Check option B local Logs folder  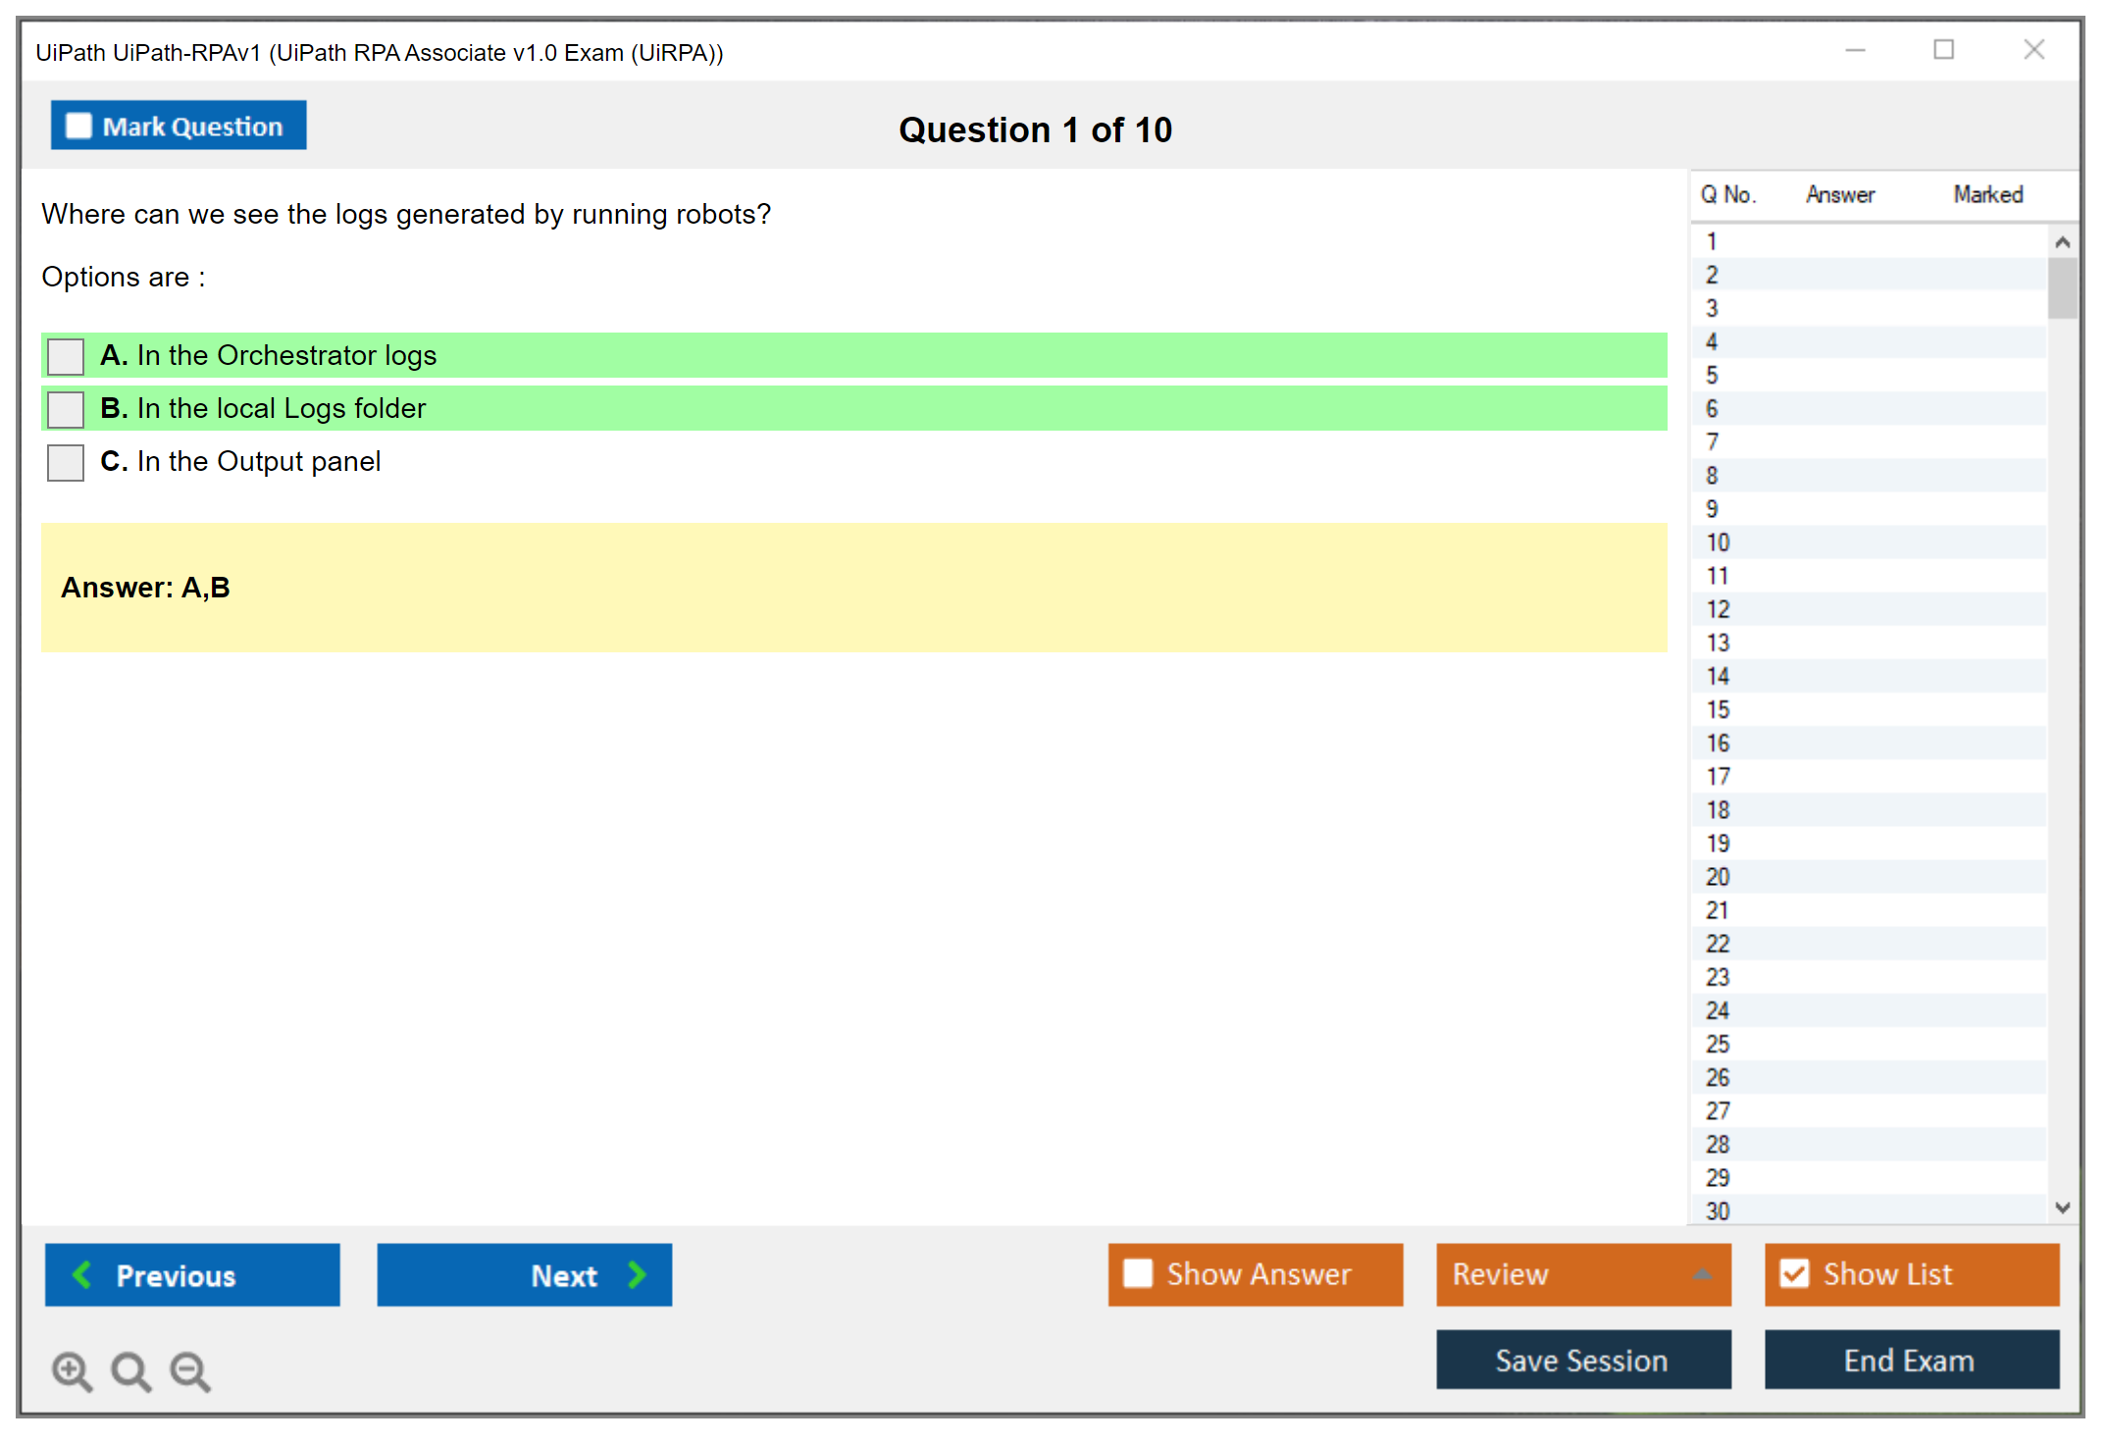pos(66,409)
